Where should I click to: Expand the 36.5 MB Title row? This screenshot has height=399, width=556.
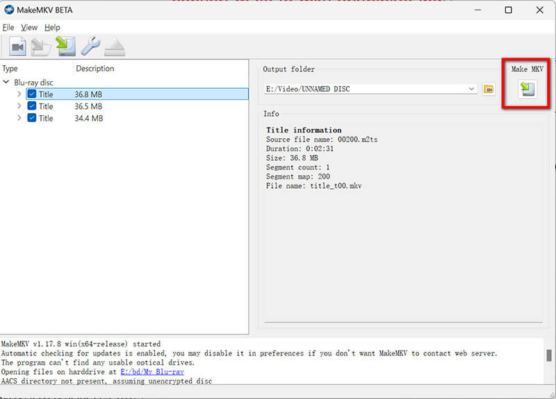coord(19,106)
